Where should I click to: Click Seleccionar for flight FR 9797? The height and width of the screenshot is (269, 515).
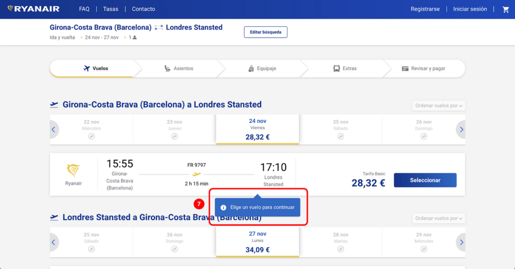[425, 180]
